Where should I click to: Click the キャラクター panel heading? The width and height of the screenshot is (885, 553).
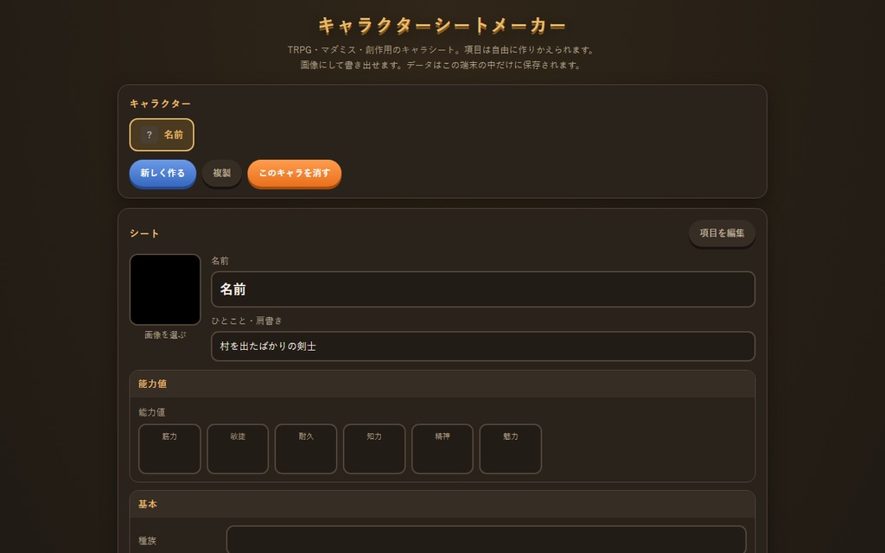tap(160, 104)
